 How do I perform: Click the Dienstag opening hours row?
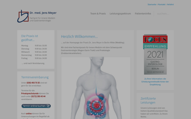[34, 49]
